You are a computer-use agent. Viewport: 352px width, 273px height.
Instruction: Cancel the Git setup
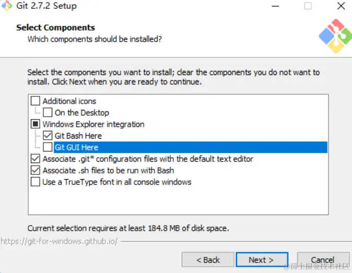tap(322, 259)
